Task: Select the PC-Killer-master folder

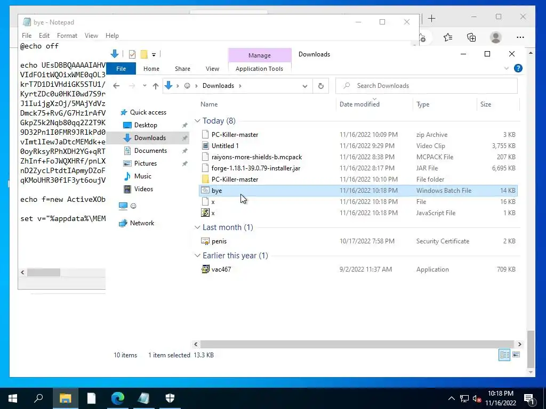Action: (358, 179)
